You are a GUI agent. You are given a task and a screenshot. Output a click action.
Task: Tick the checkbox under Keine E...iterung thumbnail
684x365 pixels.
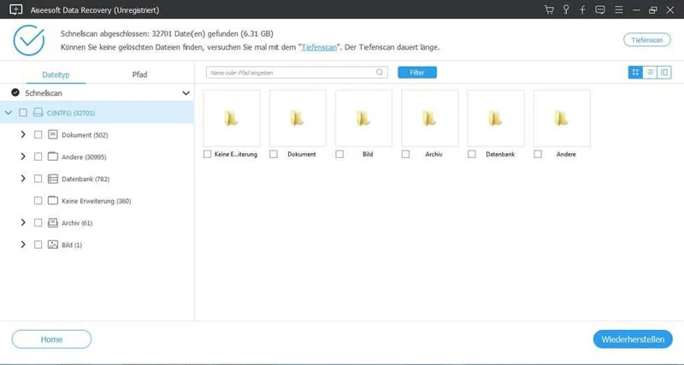click(207, 155)
